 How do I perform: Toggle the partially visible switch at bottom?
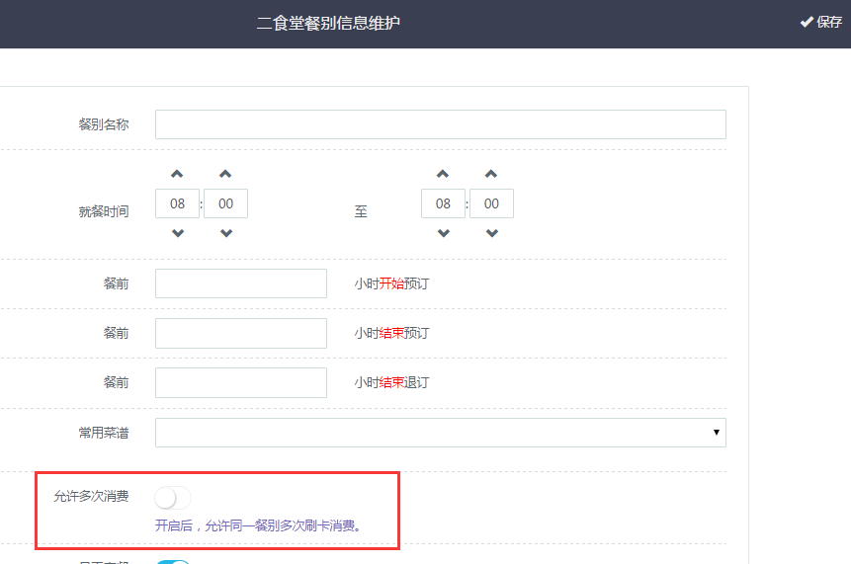[x=173, y=561]
